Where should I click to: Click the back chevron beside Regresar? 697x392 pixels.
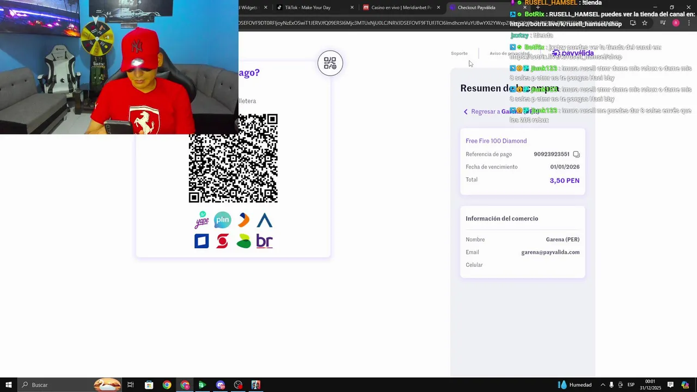[x=466, y=112]
